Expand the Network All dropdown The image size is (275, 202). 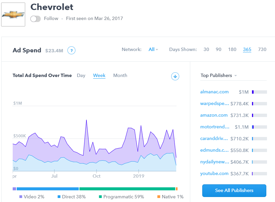[153, 49]
